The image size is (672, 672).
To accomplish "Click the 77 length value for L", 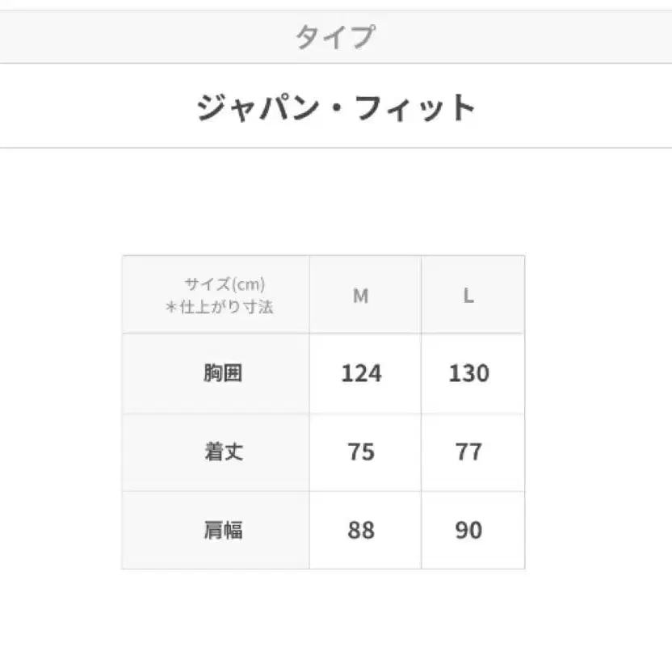I will point(468,451).
